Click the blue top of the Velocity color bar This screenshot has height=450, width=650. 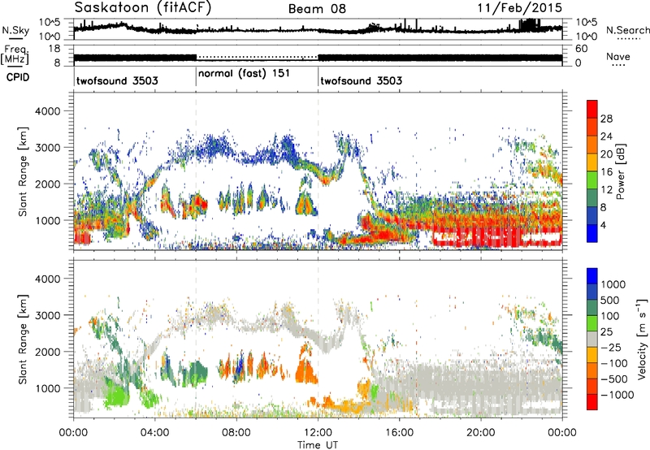[x=592, y=275]
